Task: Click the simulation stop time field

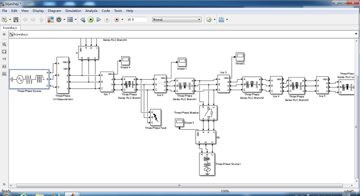Action: pyautogui.click(x=137, y=20)
